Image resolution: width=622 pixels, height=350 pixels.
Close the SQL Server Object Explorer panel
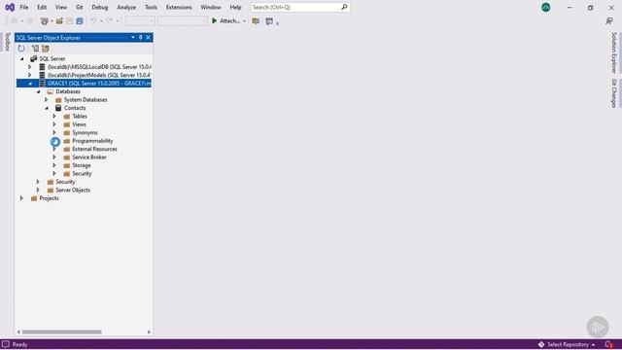[x=149, y=37]
